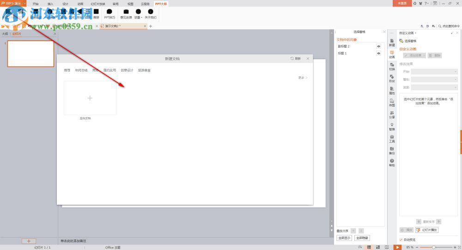This screenshot has height=250, width=462.
Task: Open the 画册 album ribbon icon
Action: [x=96, y=13]
